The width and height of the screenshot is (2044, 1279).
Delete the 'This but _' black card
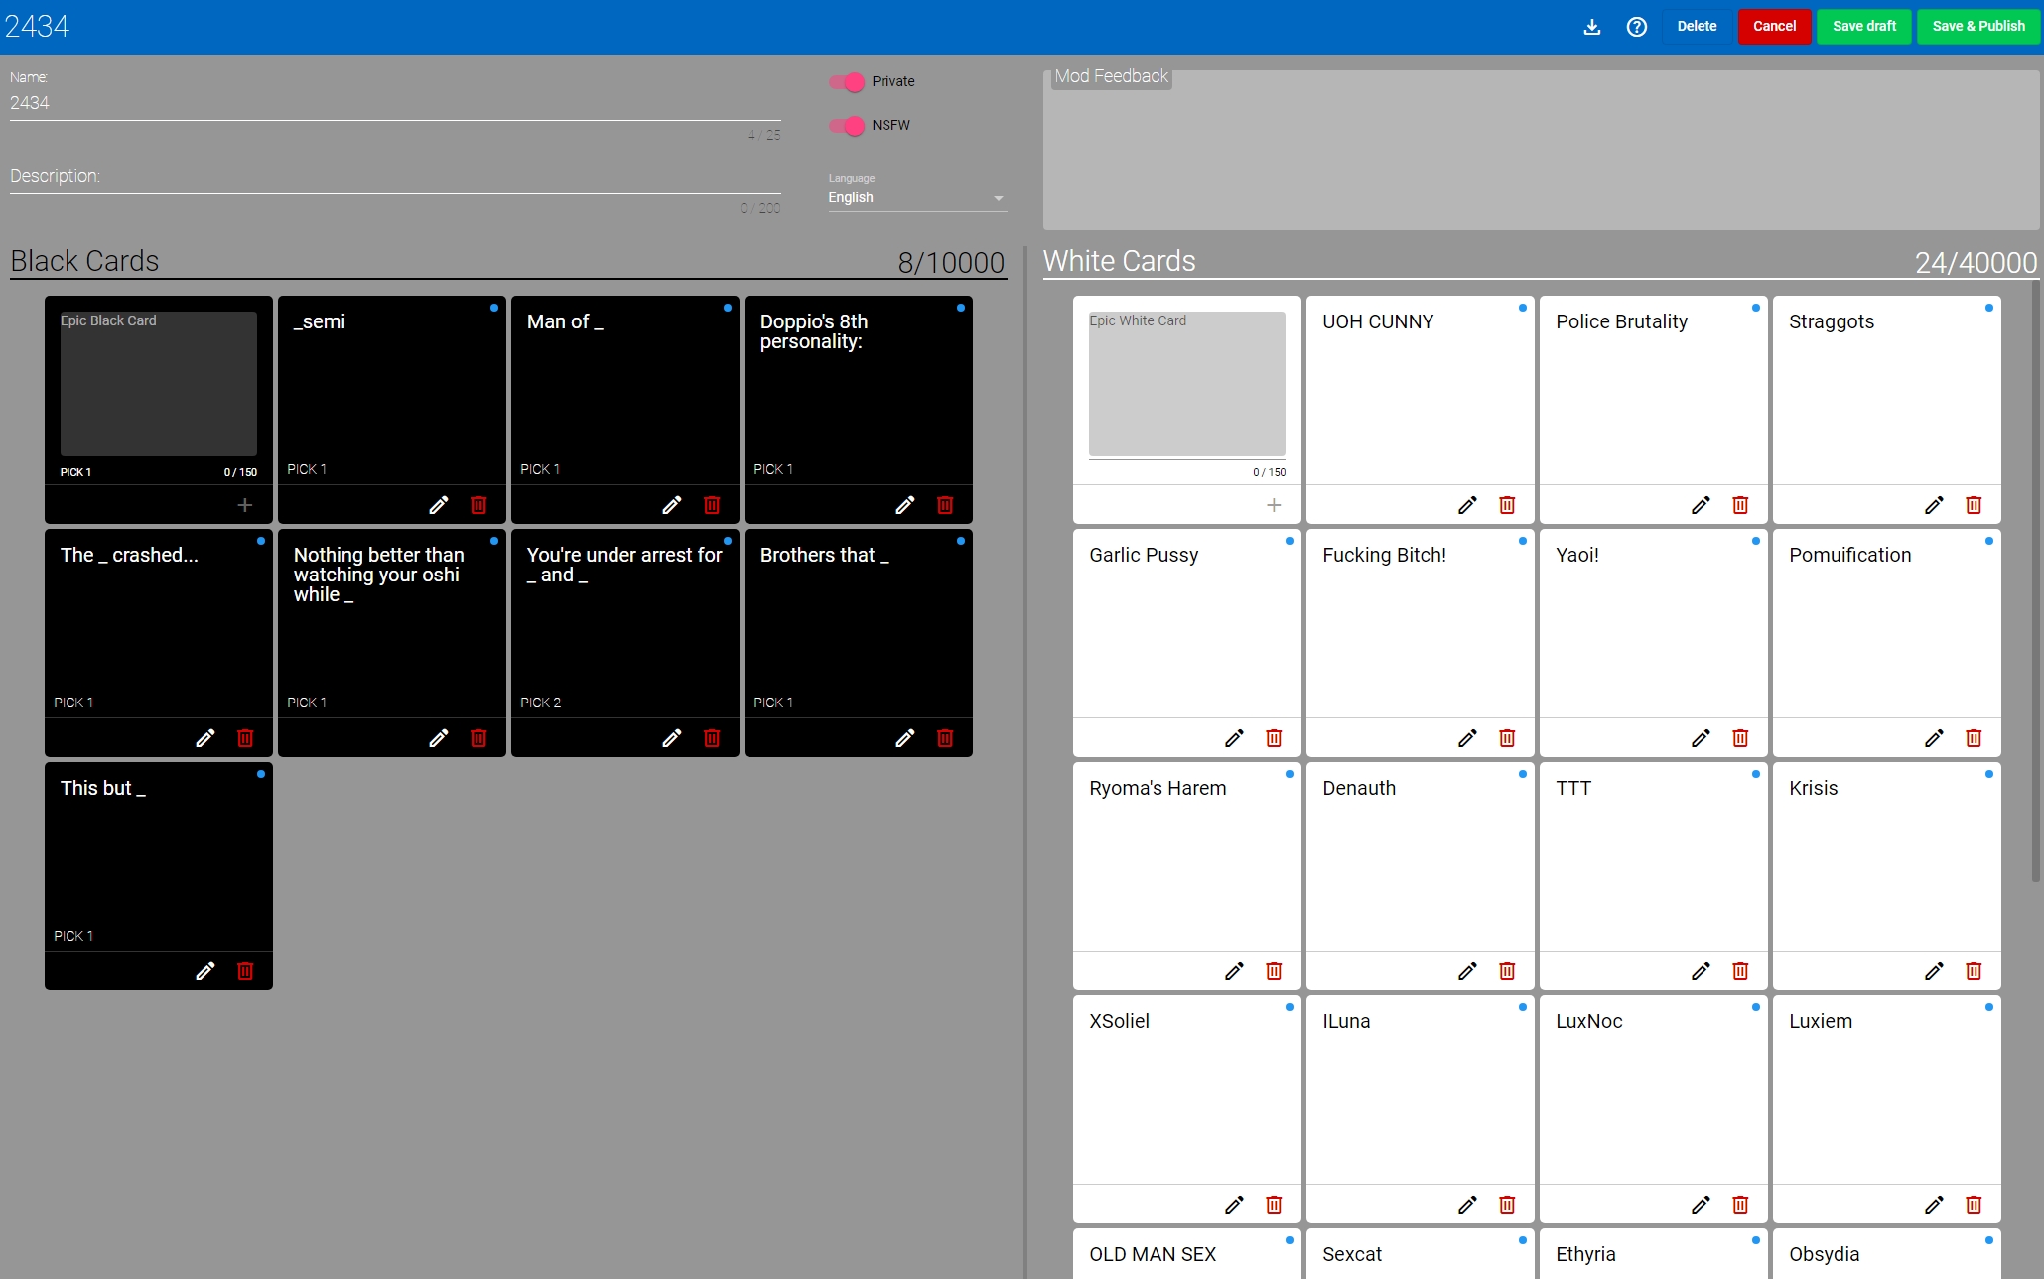tap(245, 971)
